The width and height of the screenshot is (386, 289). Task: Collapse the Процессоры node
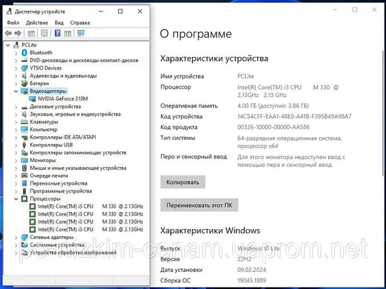pos(16,199)
